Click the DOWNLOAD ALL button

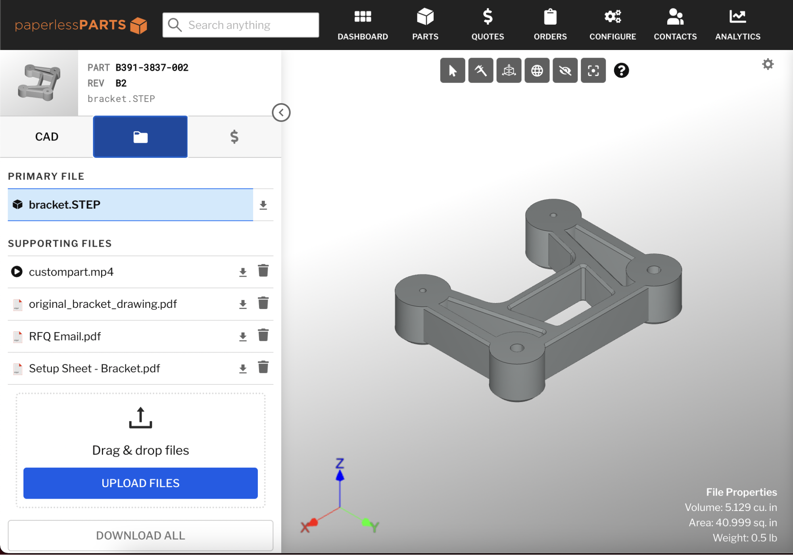coord(140,535)
